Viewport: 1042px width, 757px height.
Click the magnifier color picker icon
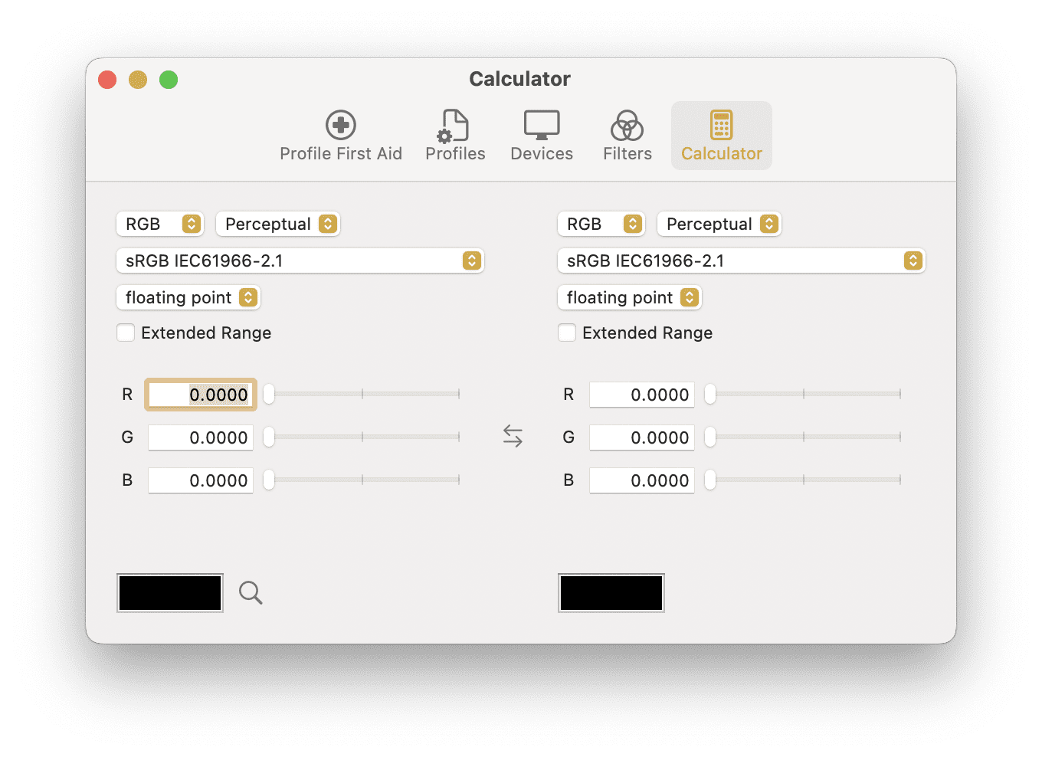click(x=251, y=592)
